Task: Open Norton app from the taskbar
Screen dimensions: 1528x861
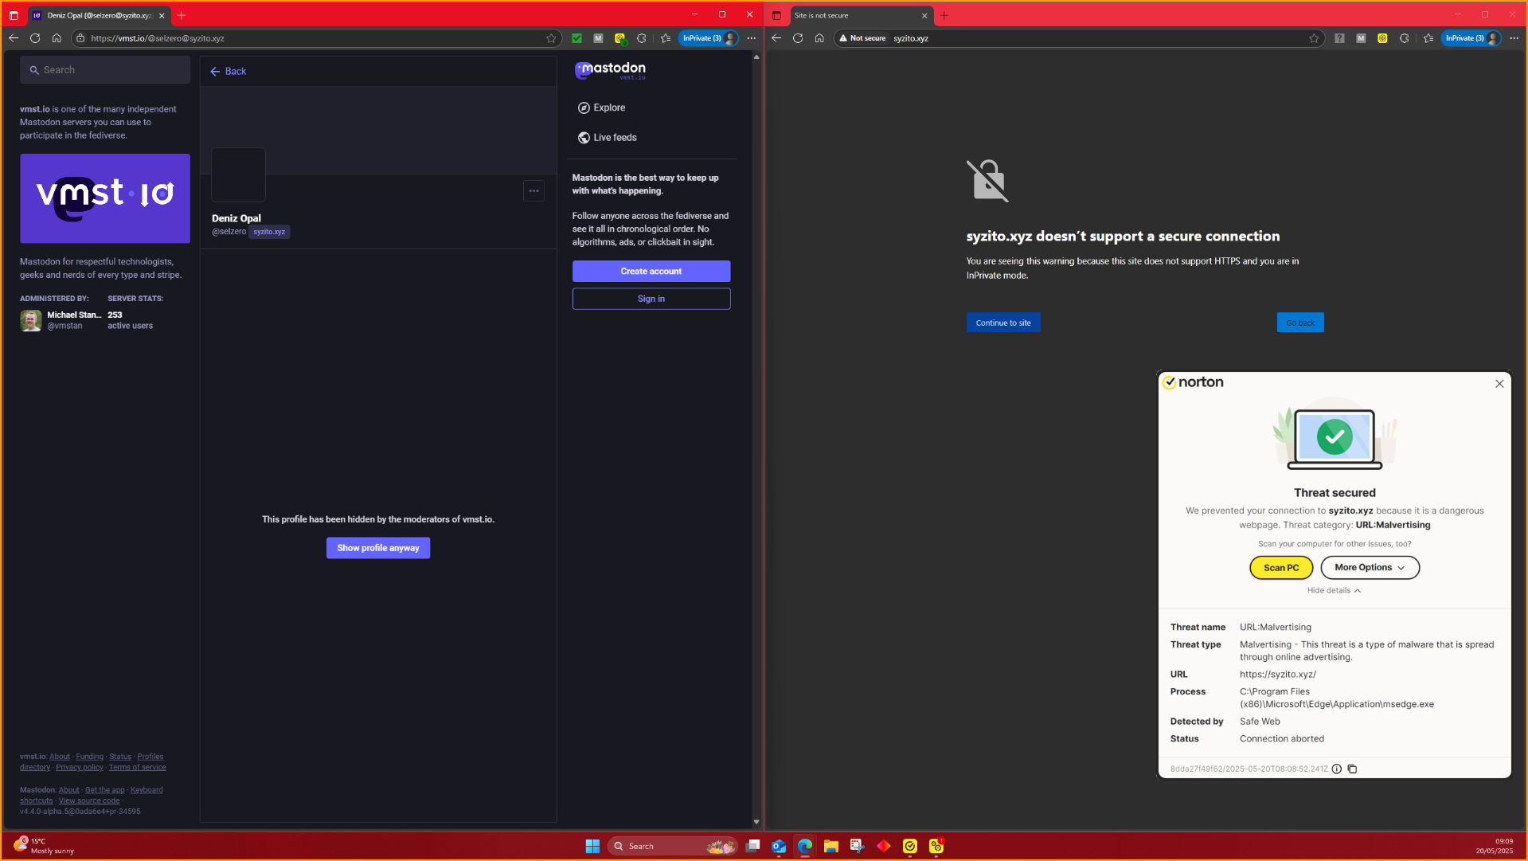Action: click(910, 846)
